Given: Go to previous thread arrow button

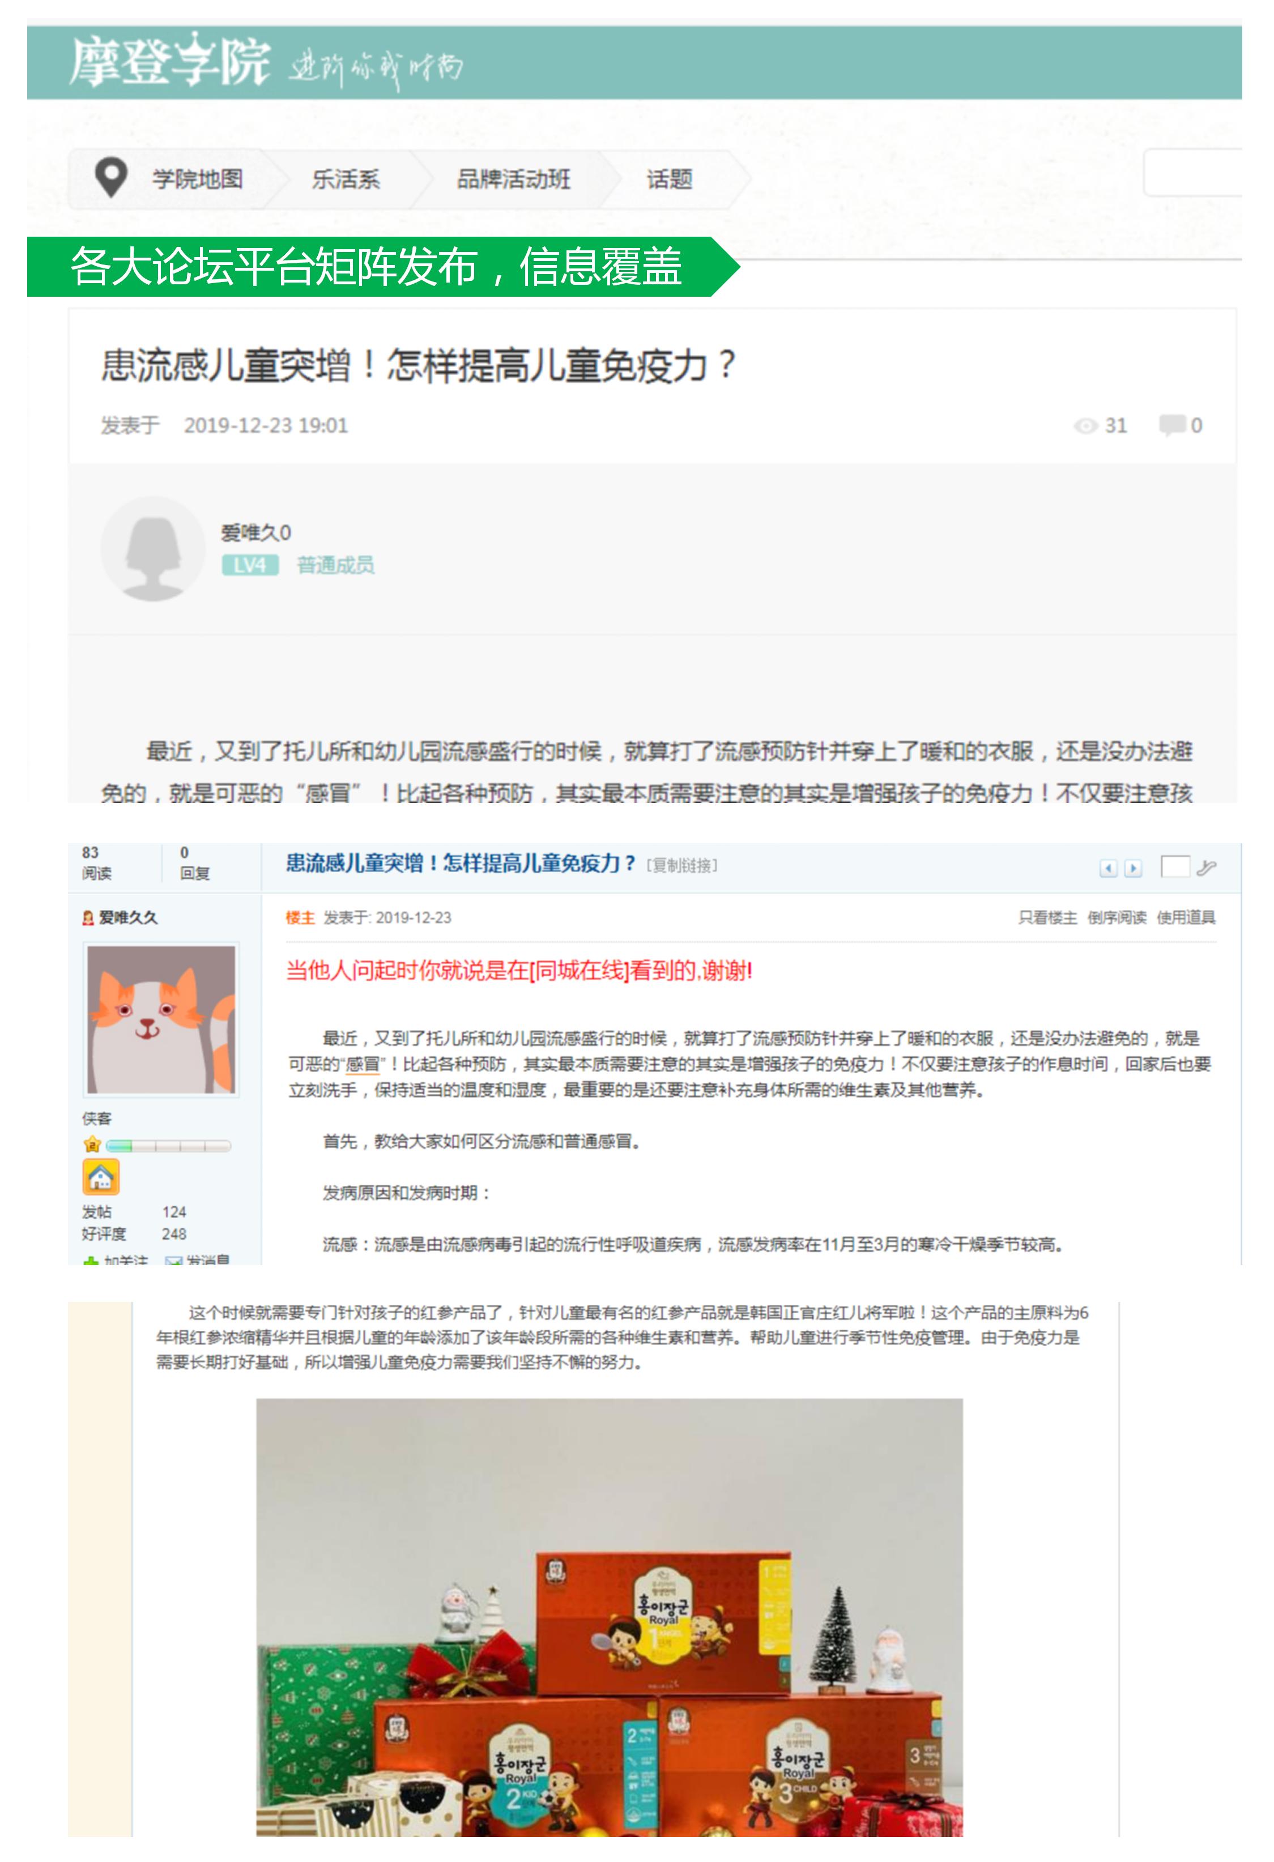Looking at the screenshot, I should click(1108, 868).
